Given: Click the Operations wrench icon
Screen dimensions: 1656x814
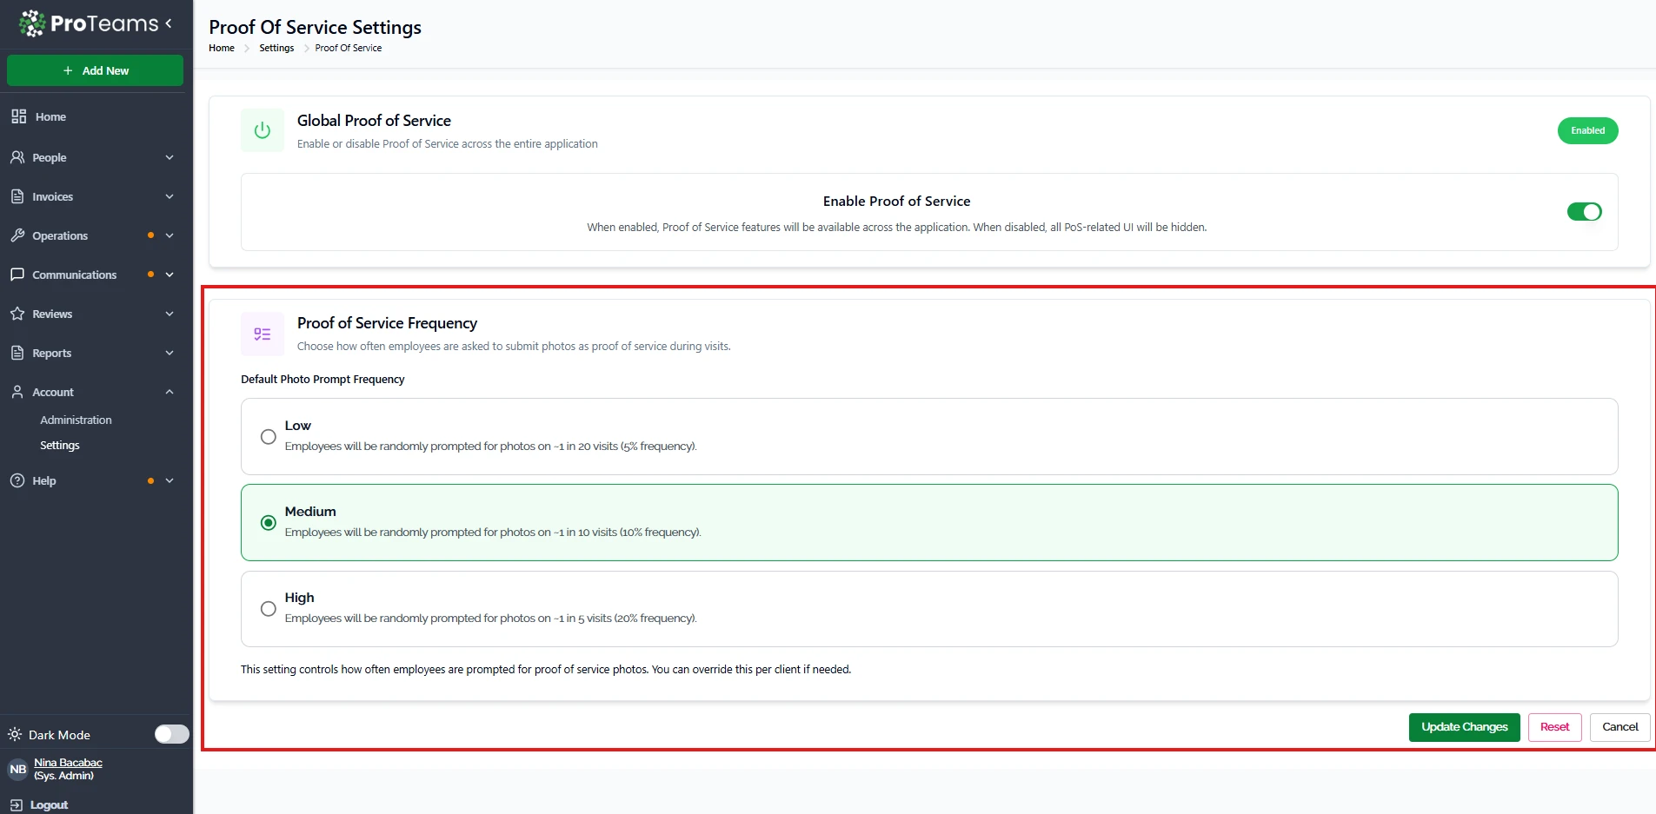Looking at the screenshot, I should [x=17, y=235].
